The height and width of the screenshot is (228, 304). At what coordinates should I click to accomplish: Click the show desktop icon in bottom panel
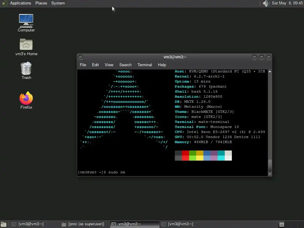tap(4, 224)
